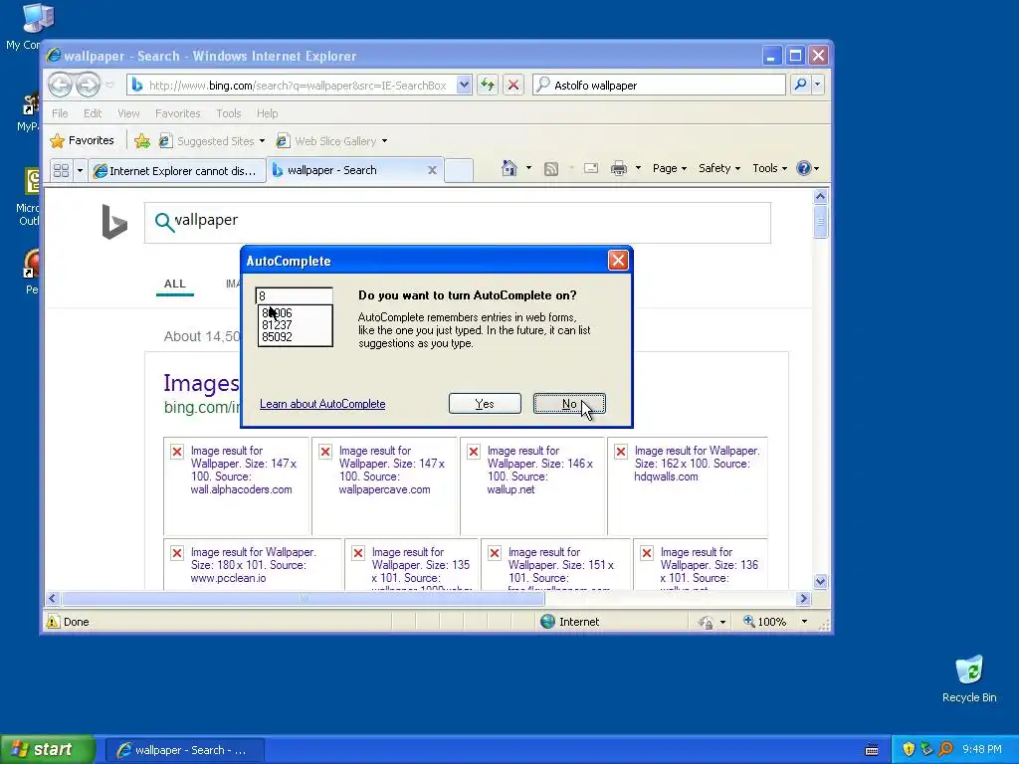This screenshot has width=1019, height=764.
Task: Click the broken image icon for wall.alphacoders.com
Action: point(177,452)
